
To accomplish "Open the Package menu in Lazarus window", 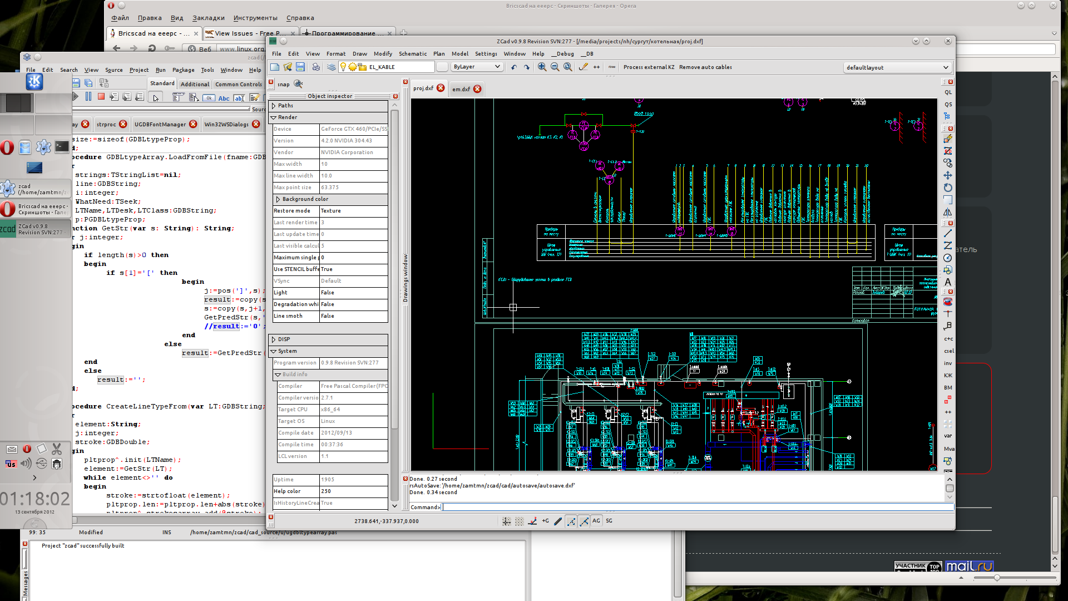I will (183, 70).
